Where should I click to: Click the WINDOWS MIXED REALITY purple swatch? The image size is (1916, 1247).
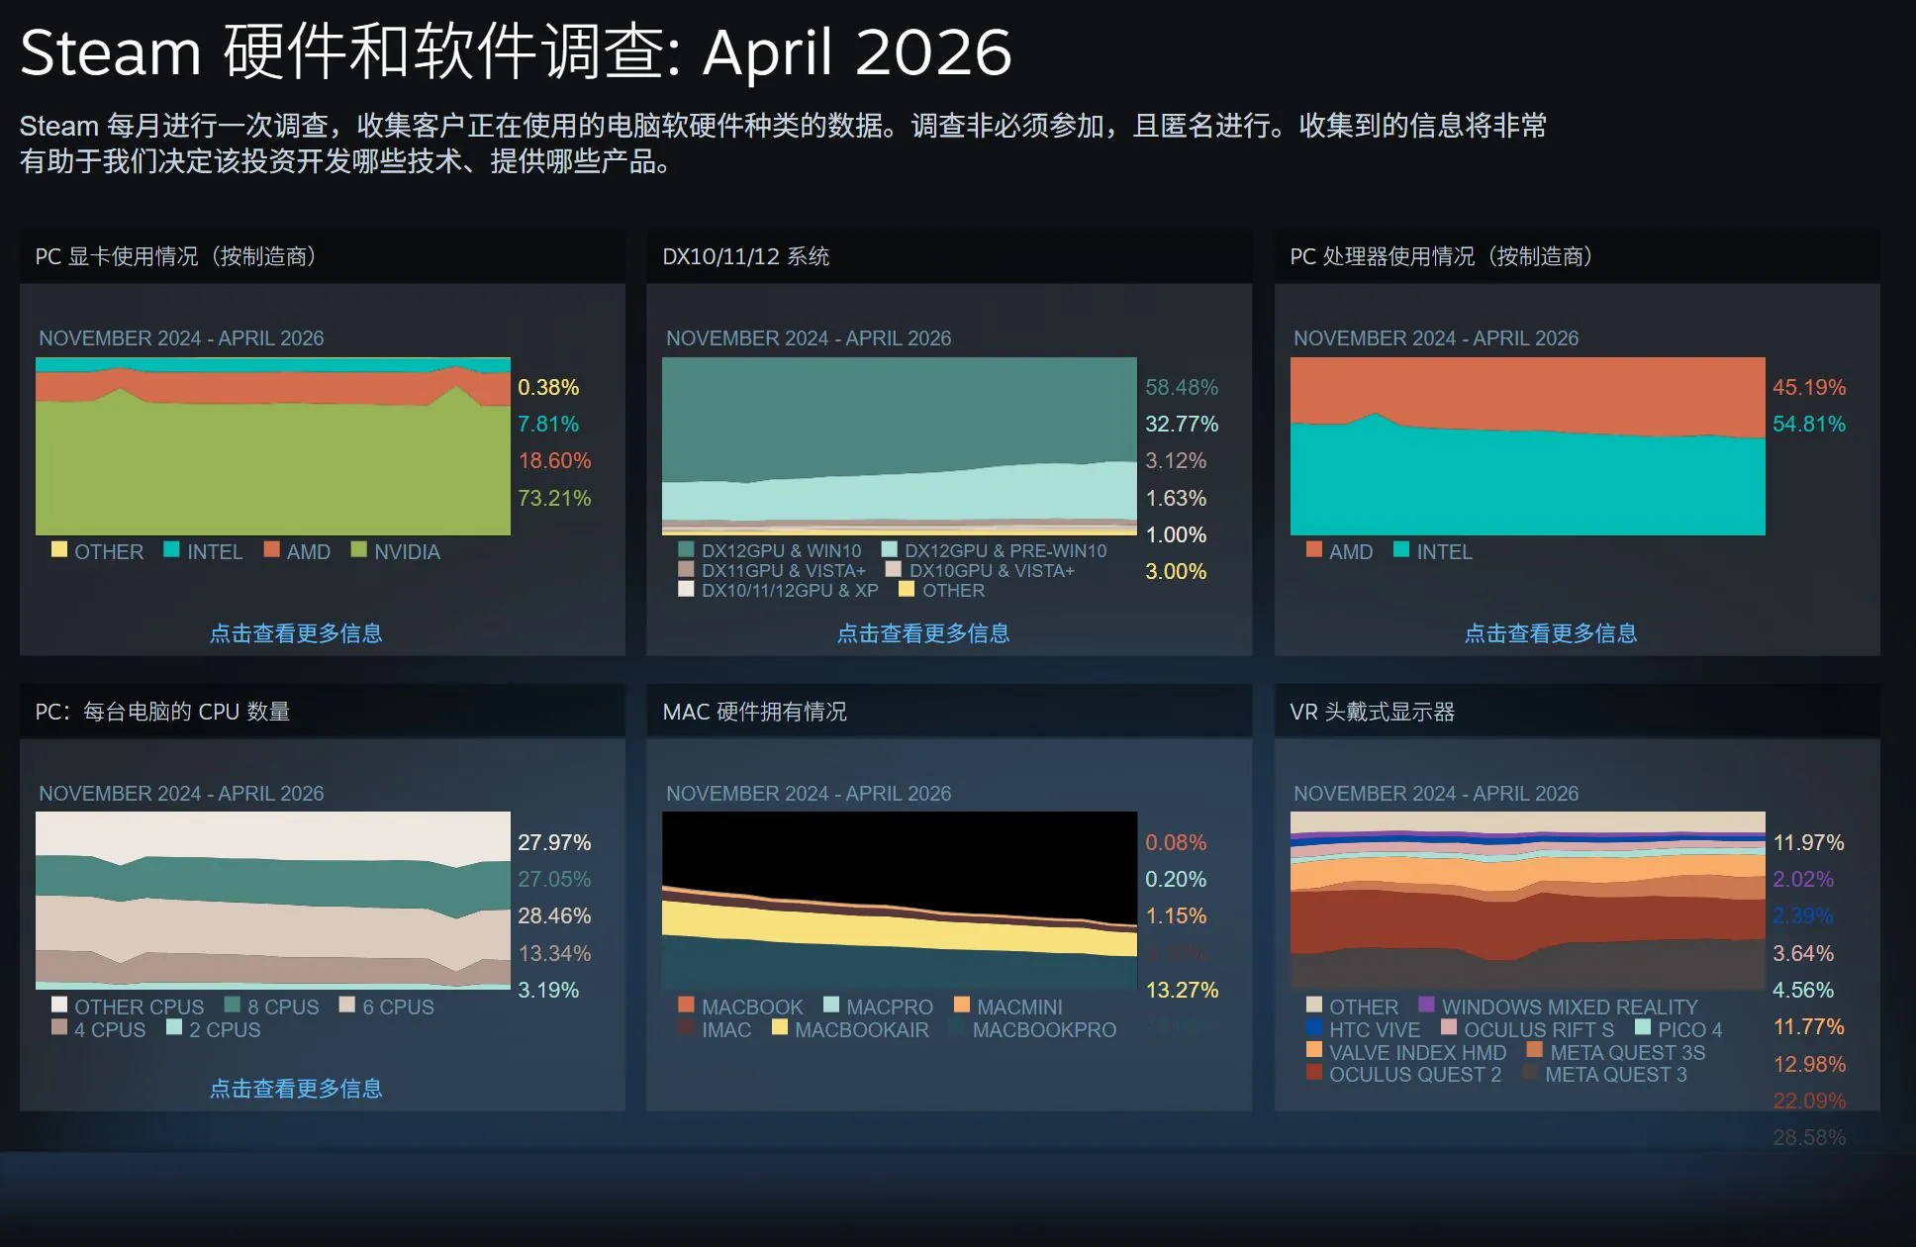[1426, 1005]
